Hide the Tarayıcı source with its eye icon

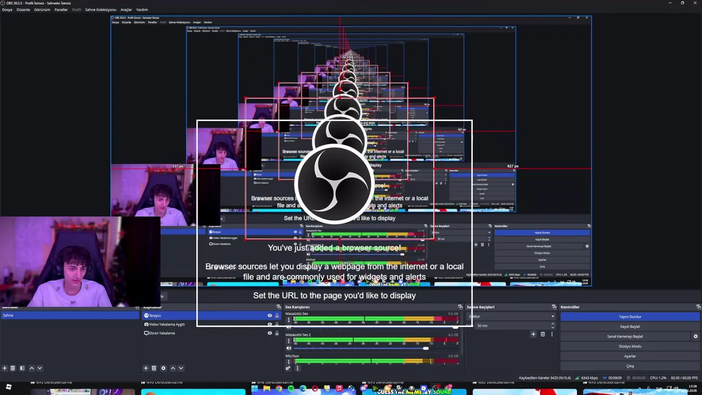tap(269, 315)
